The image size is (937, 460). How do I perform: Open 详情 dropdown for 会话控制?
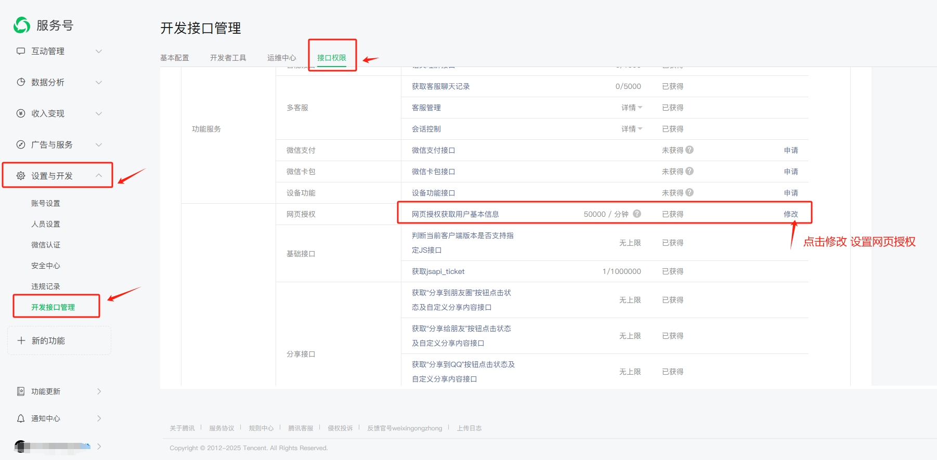(632, 129)
